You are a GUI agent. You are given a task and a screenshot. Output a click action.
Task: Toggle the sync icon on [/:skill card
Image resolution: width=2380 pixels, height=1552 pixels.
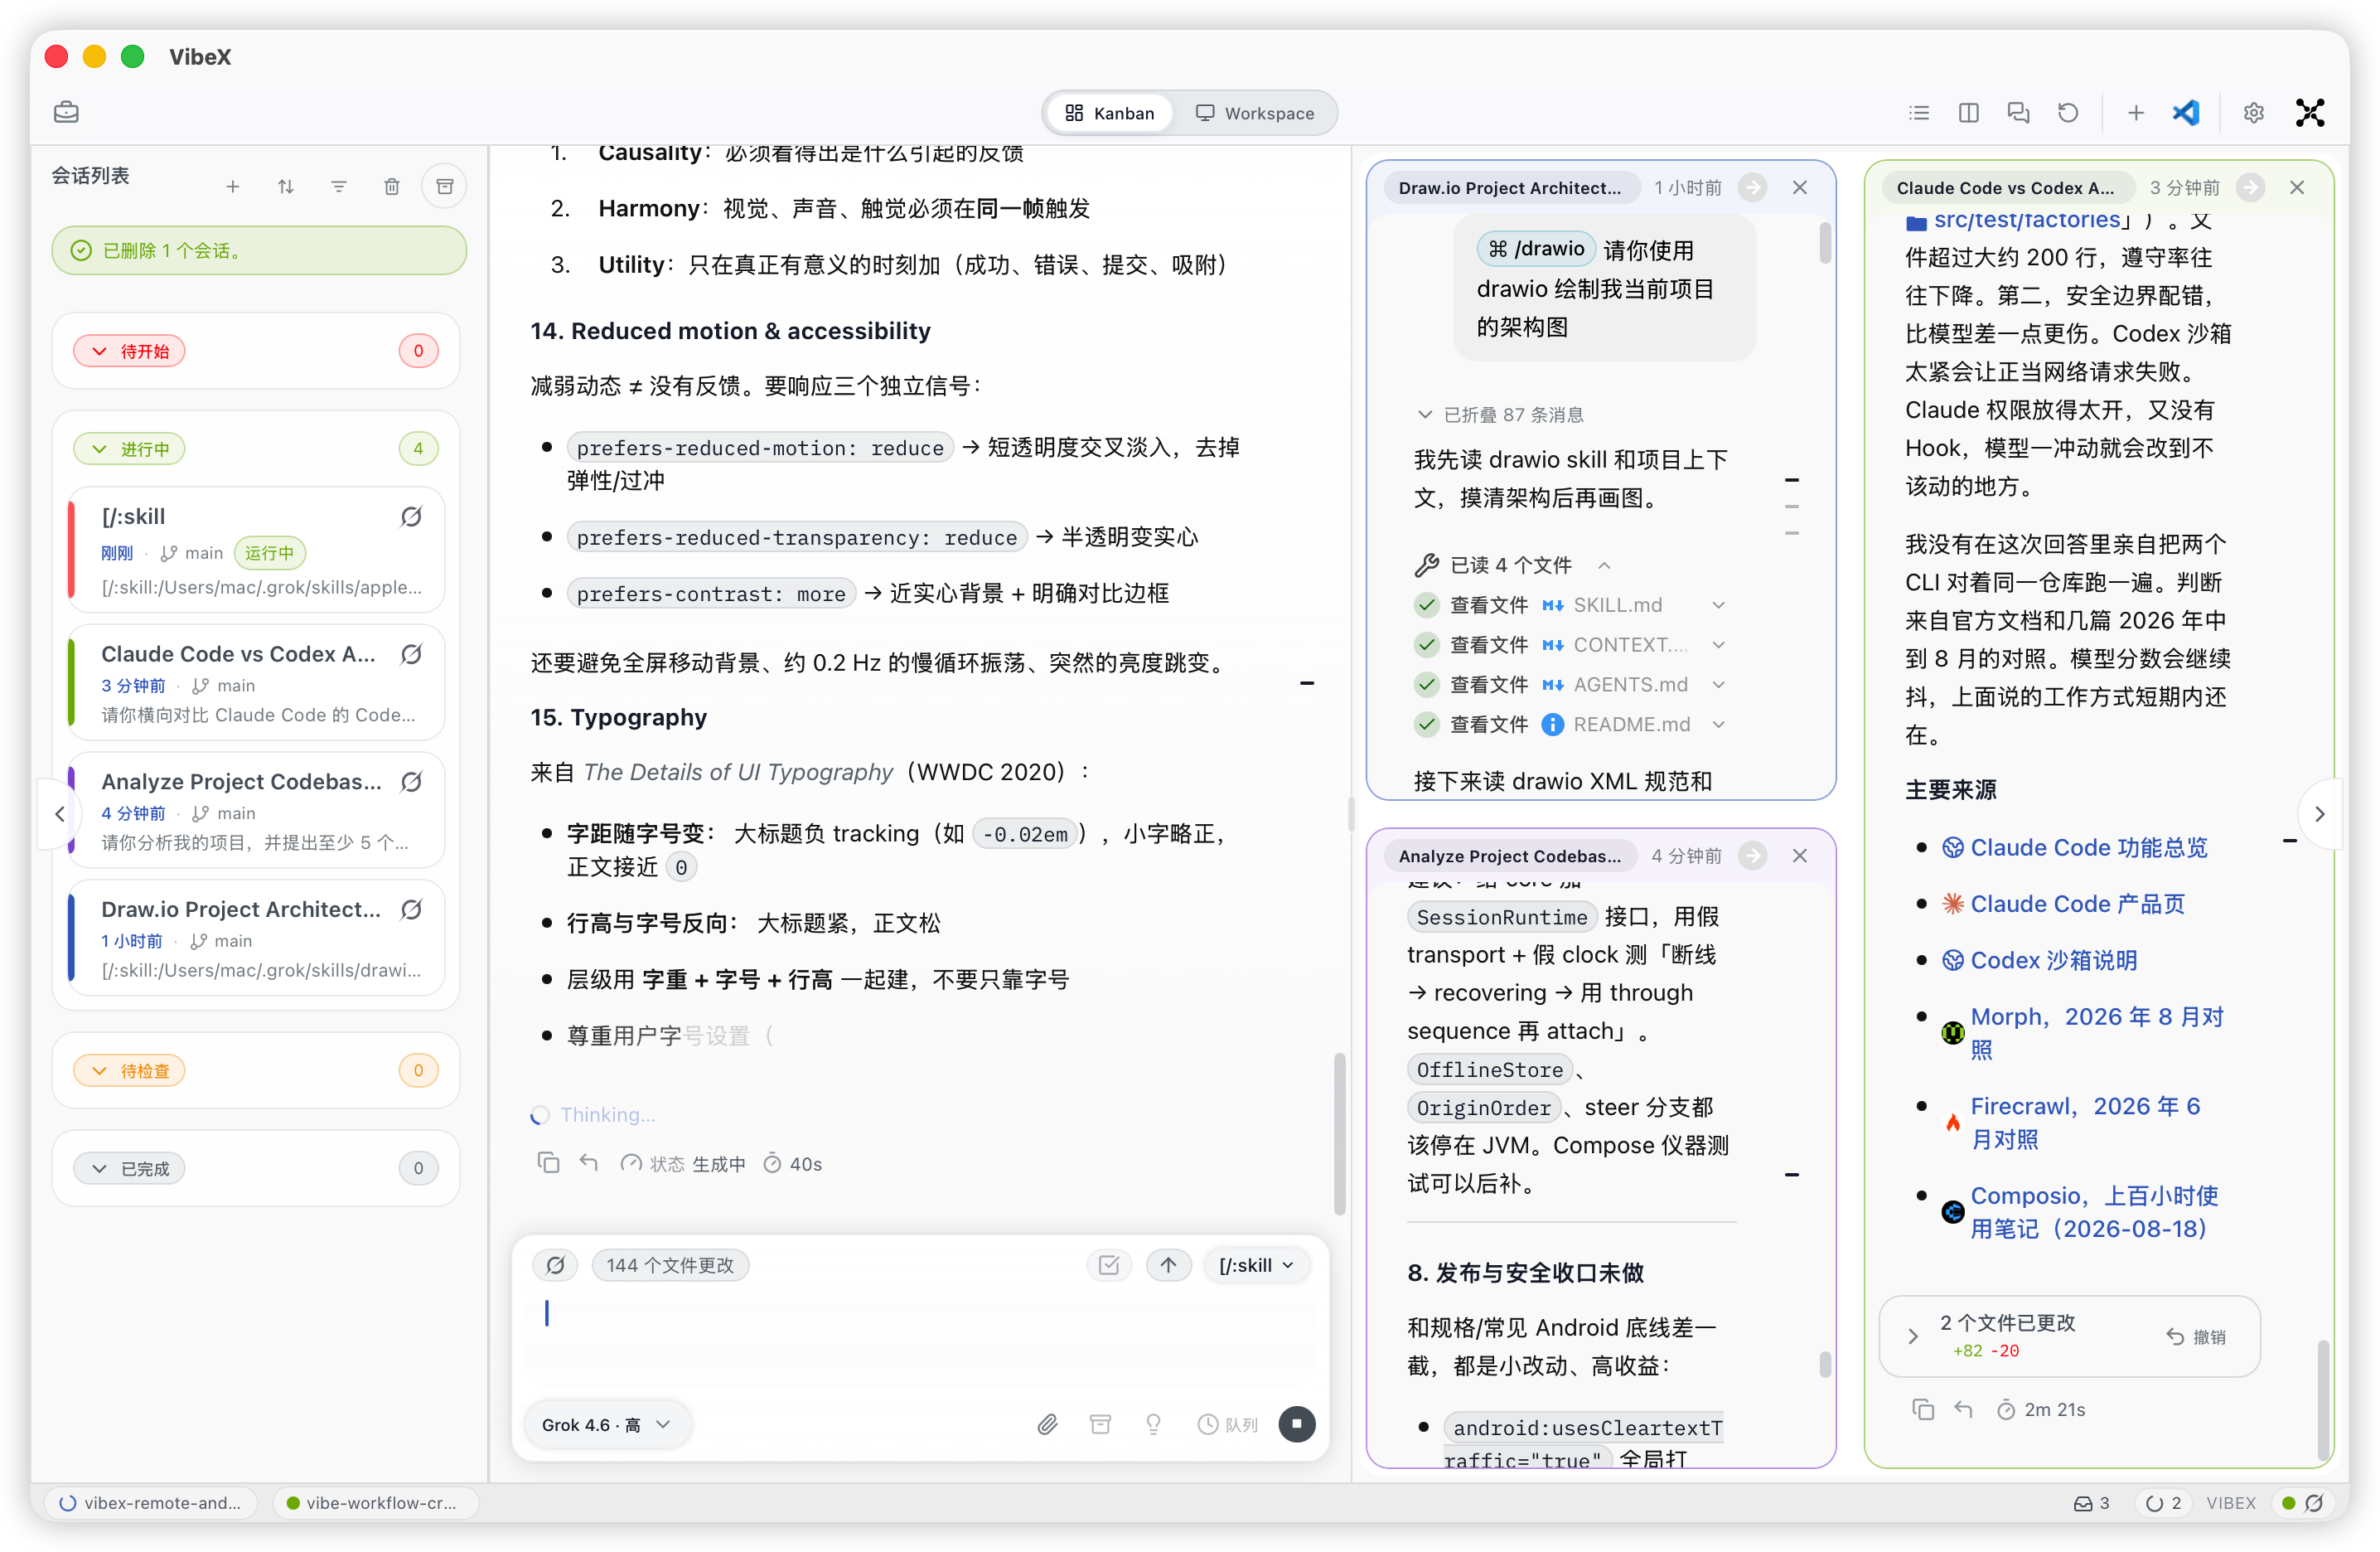411,517
